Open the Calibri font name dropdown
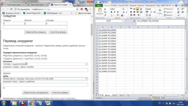The height and width of the screenshot is (106, 188). pos(121,9)
